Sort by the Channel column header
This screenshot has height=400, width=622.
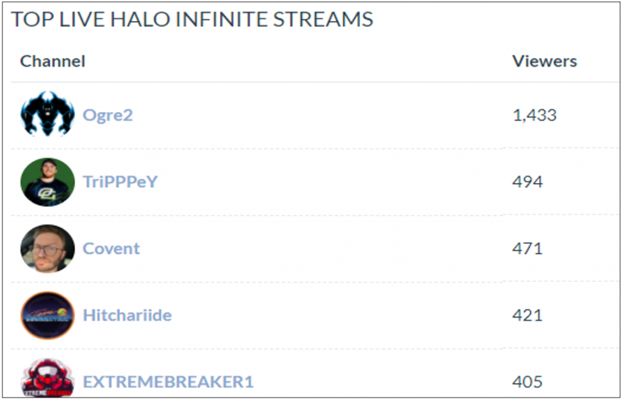(x=53, y=61)
